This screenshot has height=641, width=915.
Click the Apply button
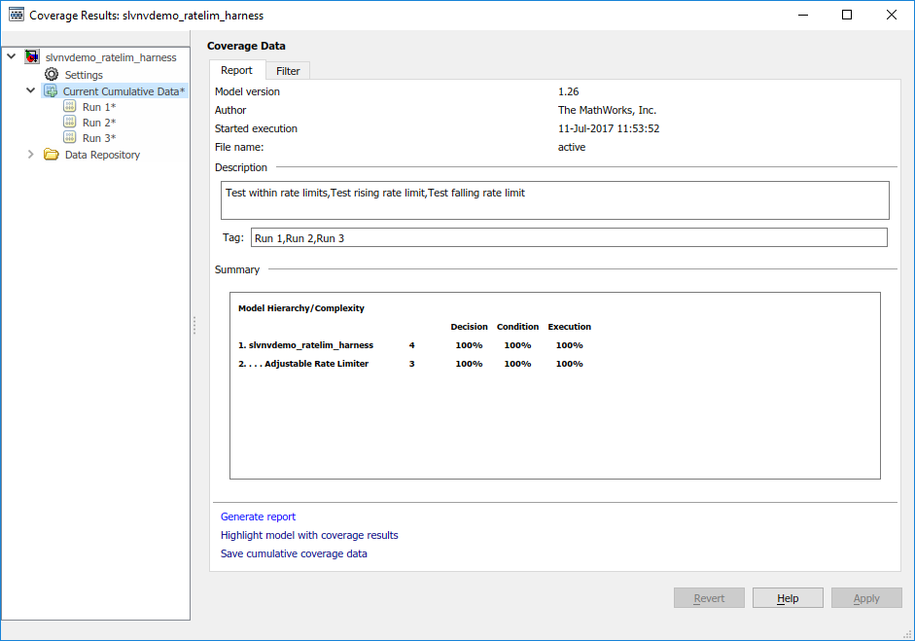coord(866,598)
